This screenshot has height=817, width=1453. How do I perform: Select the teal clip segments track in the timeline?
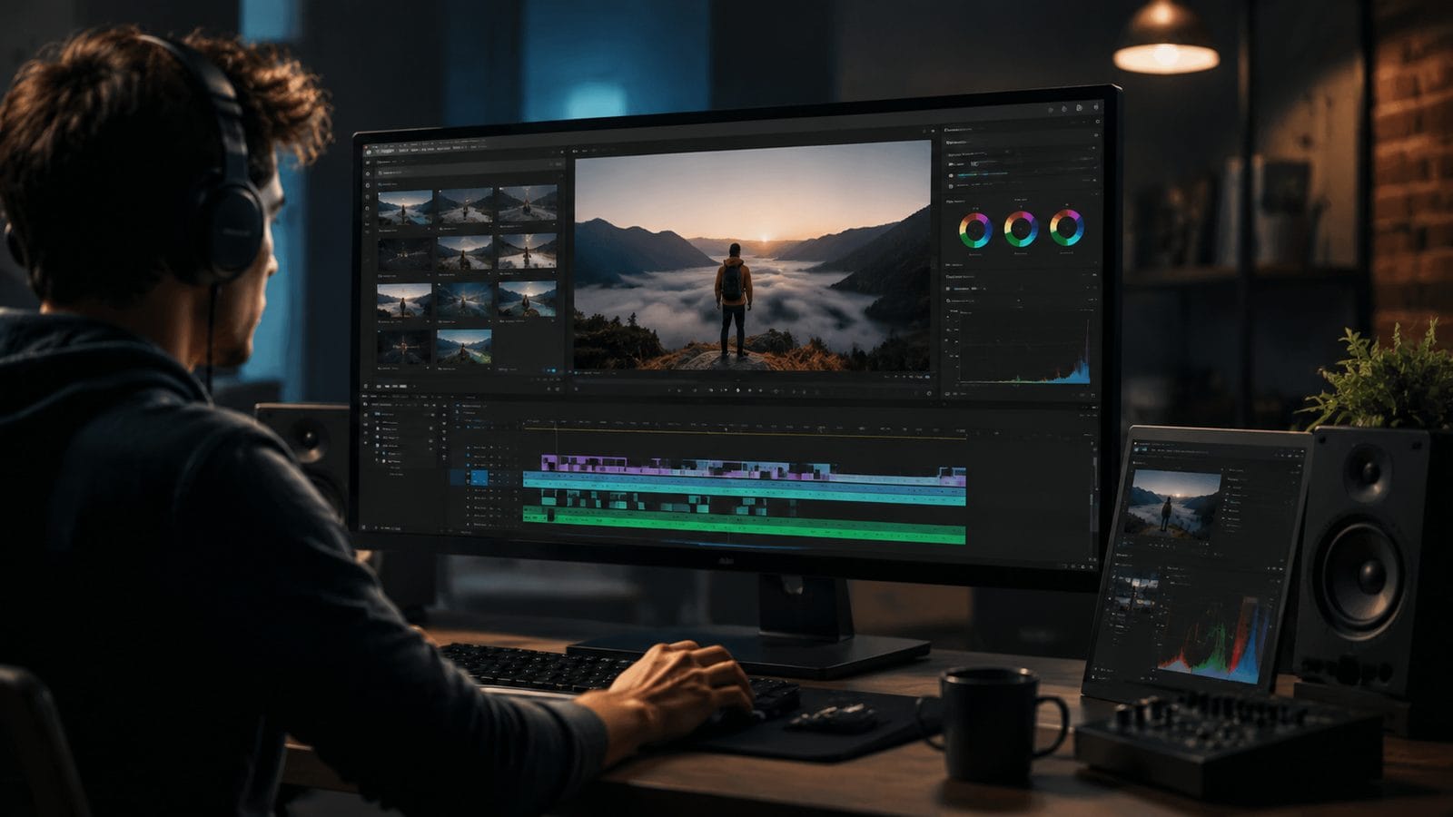click(x=667, y=500)
